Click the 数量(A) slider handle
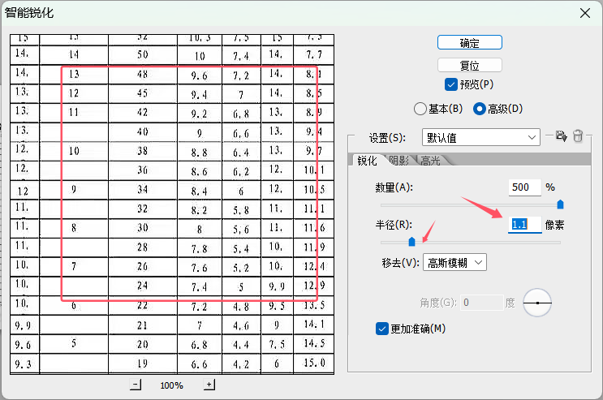Screen dimensions: 603x400 pyautogui.click(x=560, y=204)
